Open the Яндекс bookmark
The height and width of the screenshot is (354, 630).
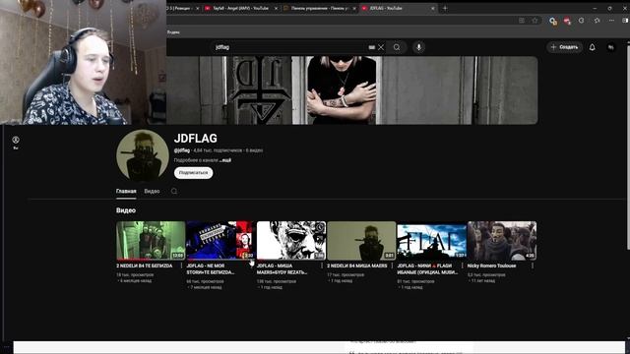point(173,32)
